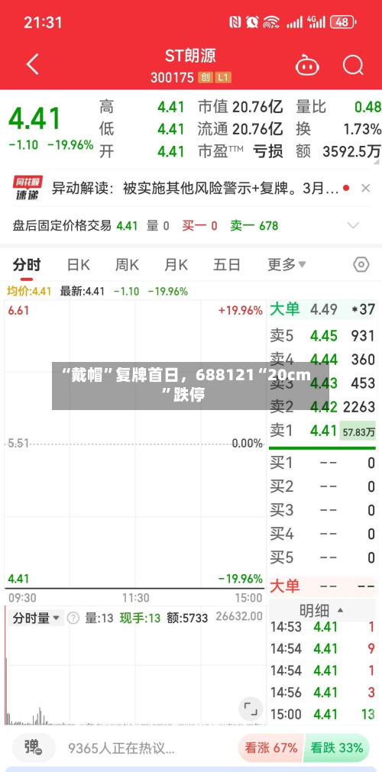The width and height of the screenshot is (382, 772).
Task: Tap the 买1 bid row
Action: point(322,463)
